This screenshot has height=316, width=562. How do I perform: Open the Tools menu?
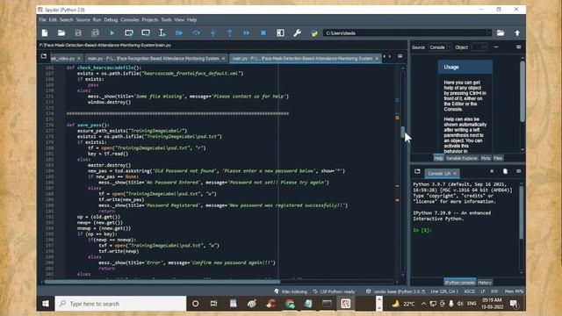click(x=166, y=19)
